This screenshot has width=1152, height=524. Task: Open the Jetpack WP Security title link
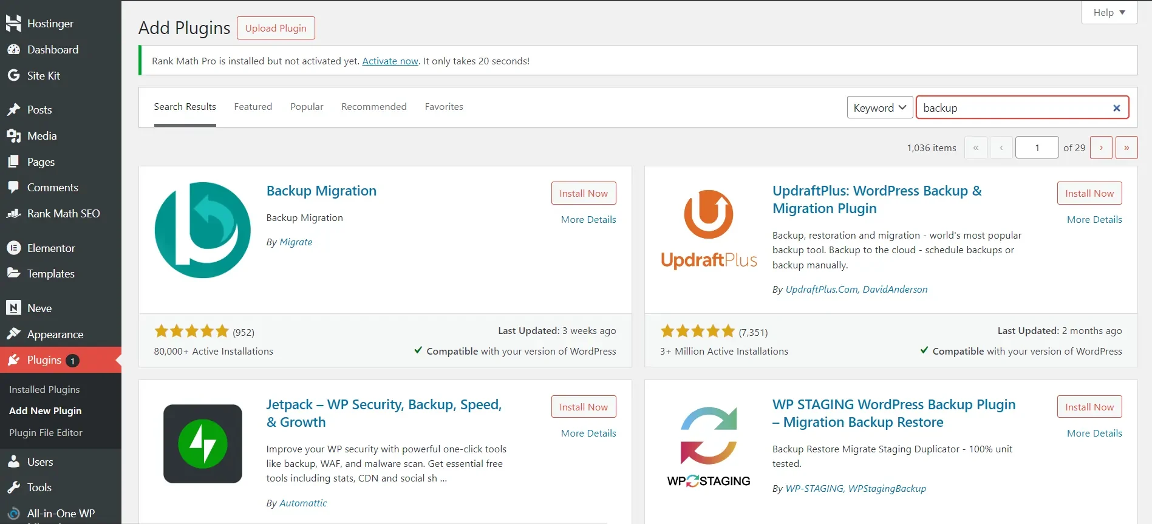pyautogui.click(x=384, y=413)
